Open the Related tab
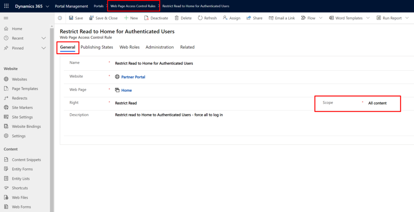414x212 pixels. 188,47
